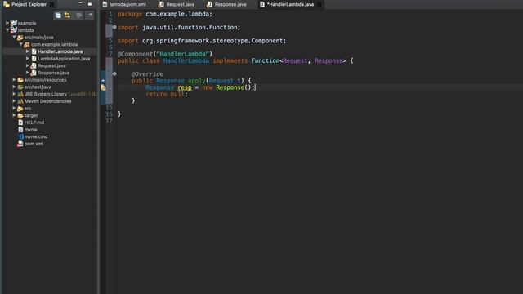This screenshot has height=294, width=523.
Task: Expand Request.java in the tree
Action: coord(27,65)
